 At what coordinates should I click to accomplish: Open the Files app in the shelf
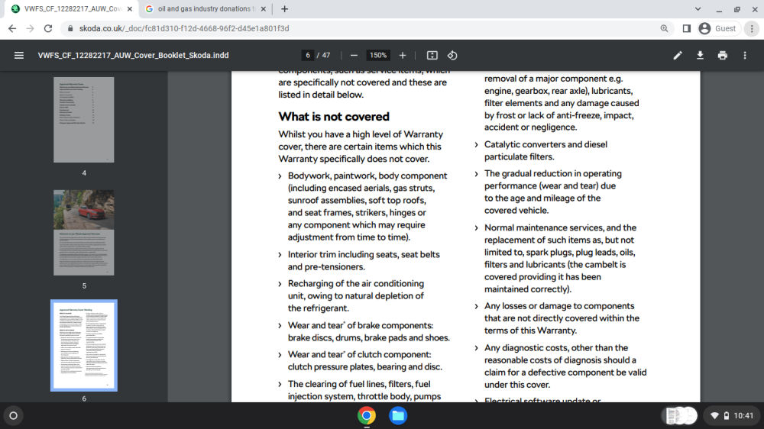(398, 416)
